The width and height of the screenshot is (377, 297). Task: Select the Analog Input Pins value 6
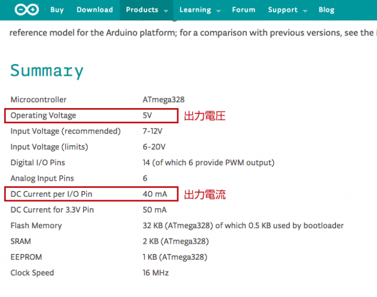pyautogui.click(x=145, y=178)
